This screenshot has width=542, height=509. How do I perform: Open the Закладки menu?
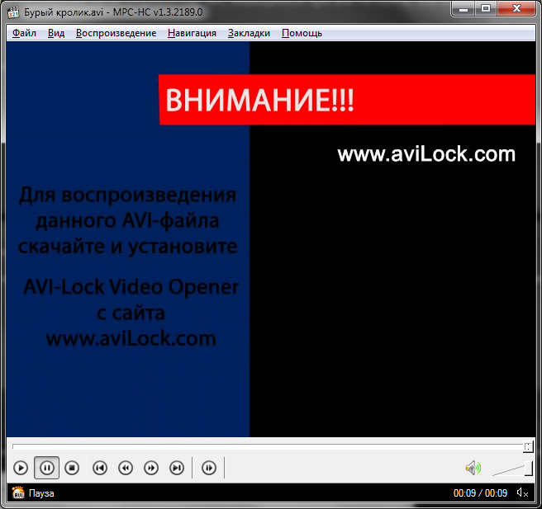point(249,33)
